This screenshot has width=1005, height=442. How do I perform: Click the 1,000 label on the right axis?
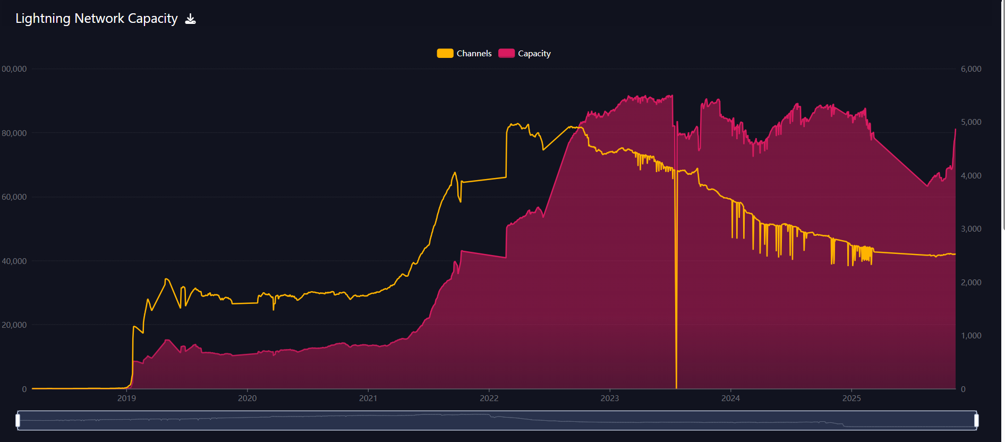pyautogui.click(x=970, y=336)
